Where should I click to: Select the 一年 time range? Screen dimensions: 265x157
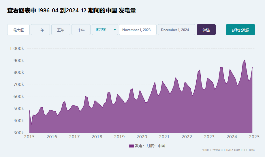coord(40,30)
